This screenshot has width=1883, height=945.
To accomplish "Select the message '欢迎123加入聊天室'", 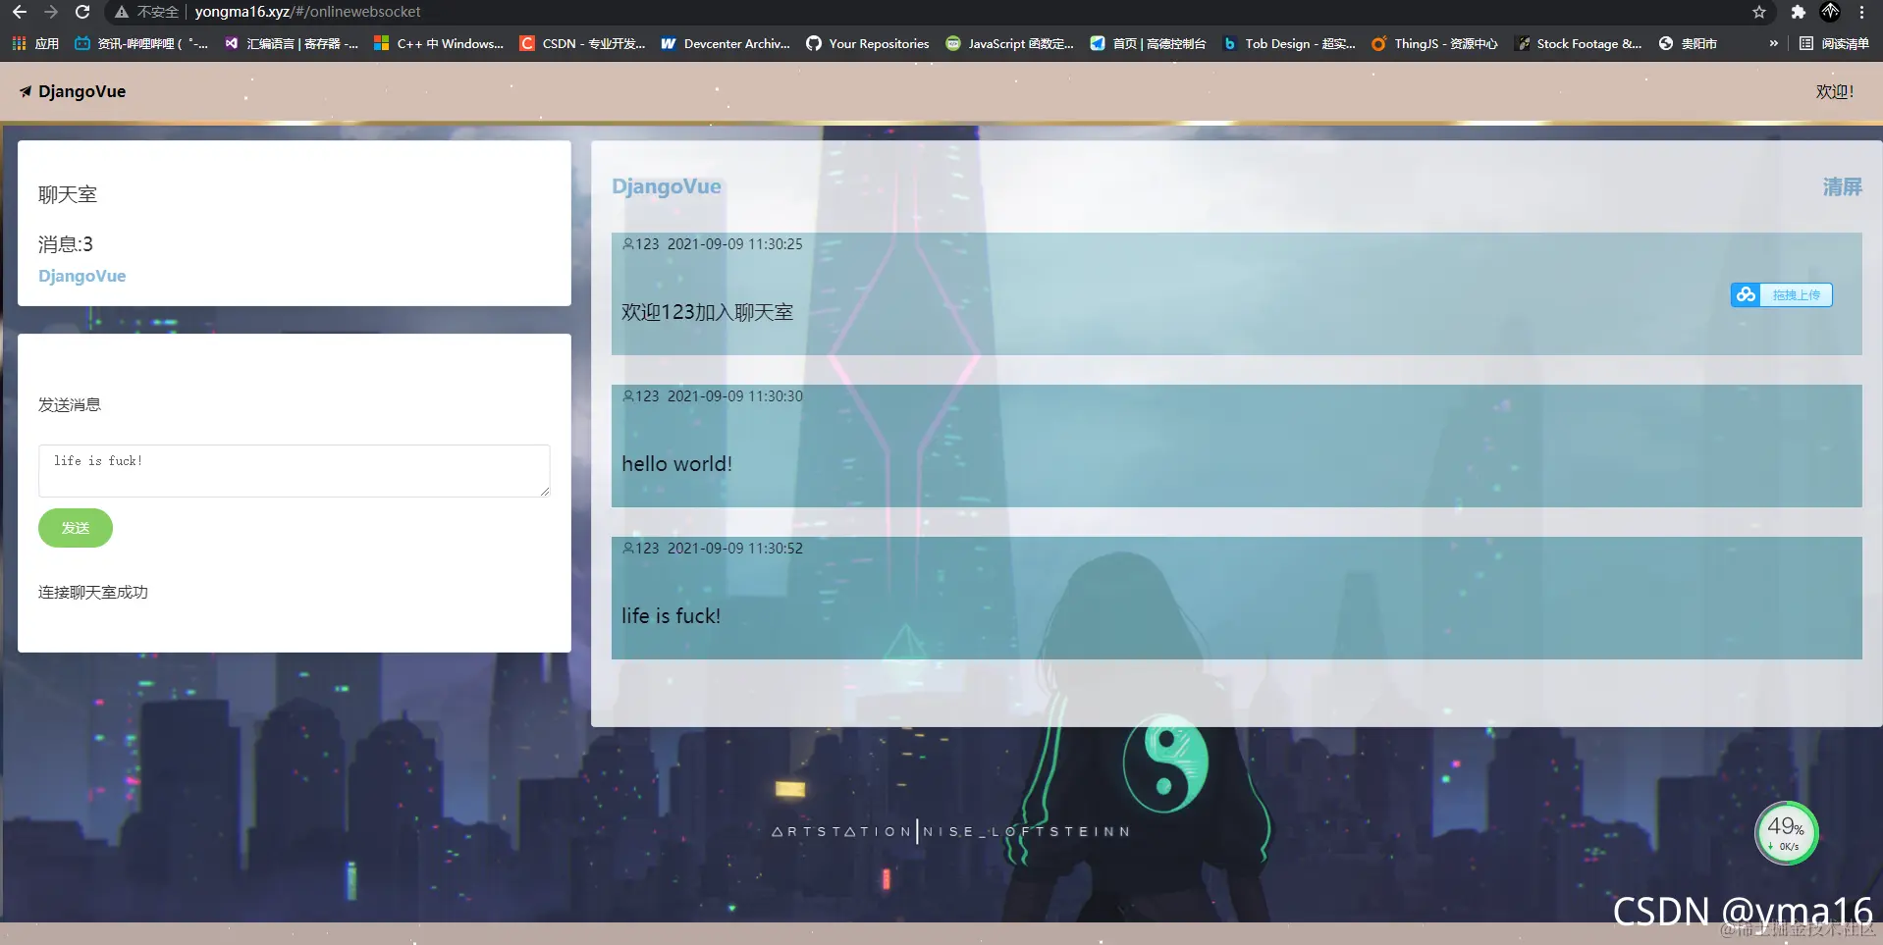I will pyautogui.click(x=707, y=312).
